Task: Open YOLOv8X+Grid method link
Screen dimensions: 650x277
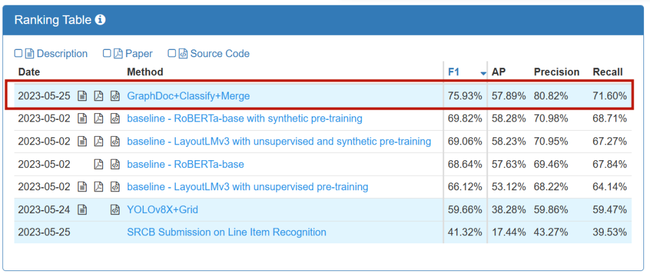Action: click(x=162, y=210)
